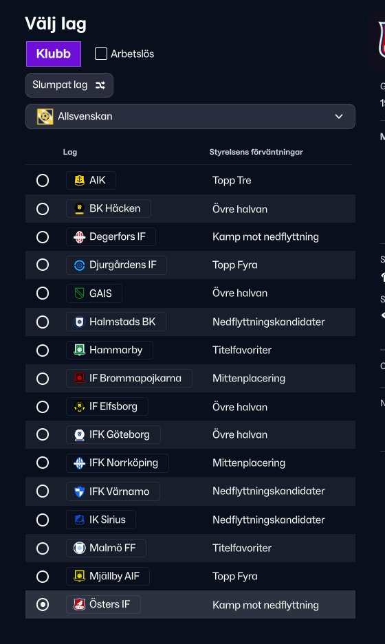
Task: Click the Mjällby AIF club crest icon
Action: [x=79, y=576]
